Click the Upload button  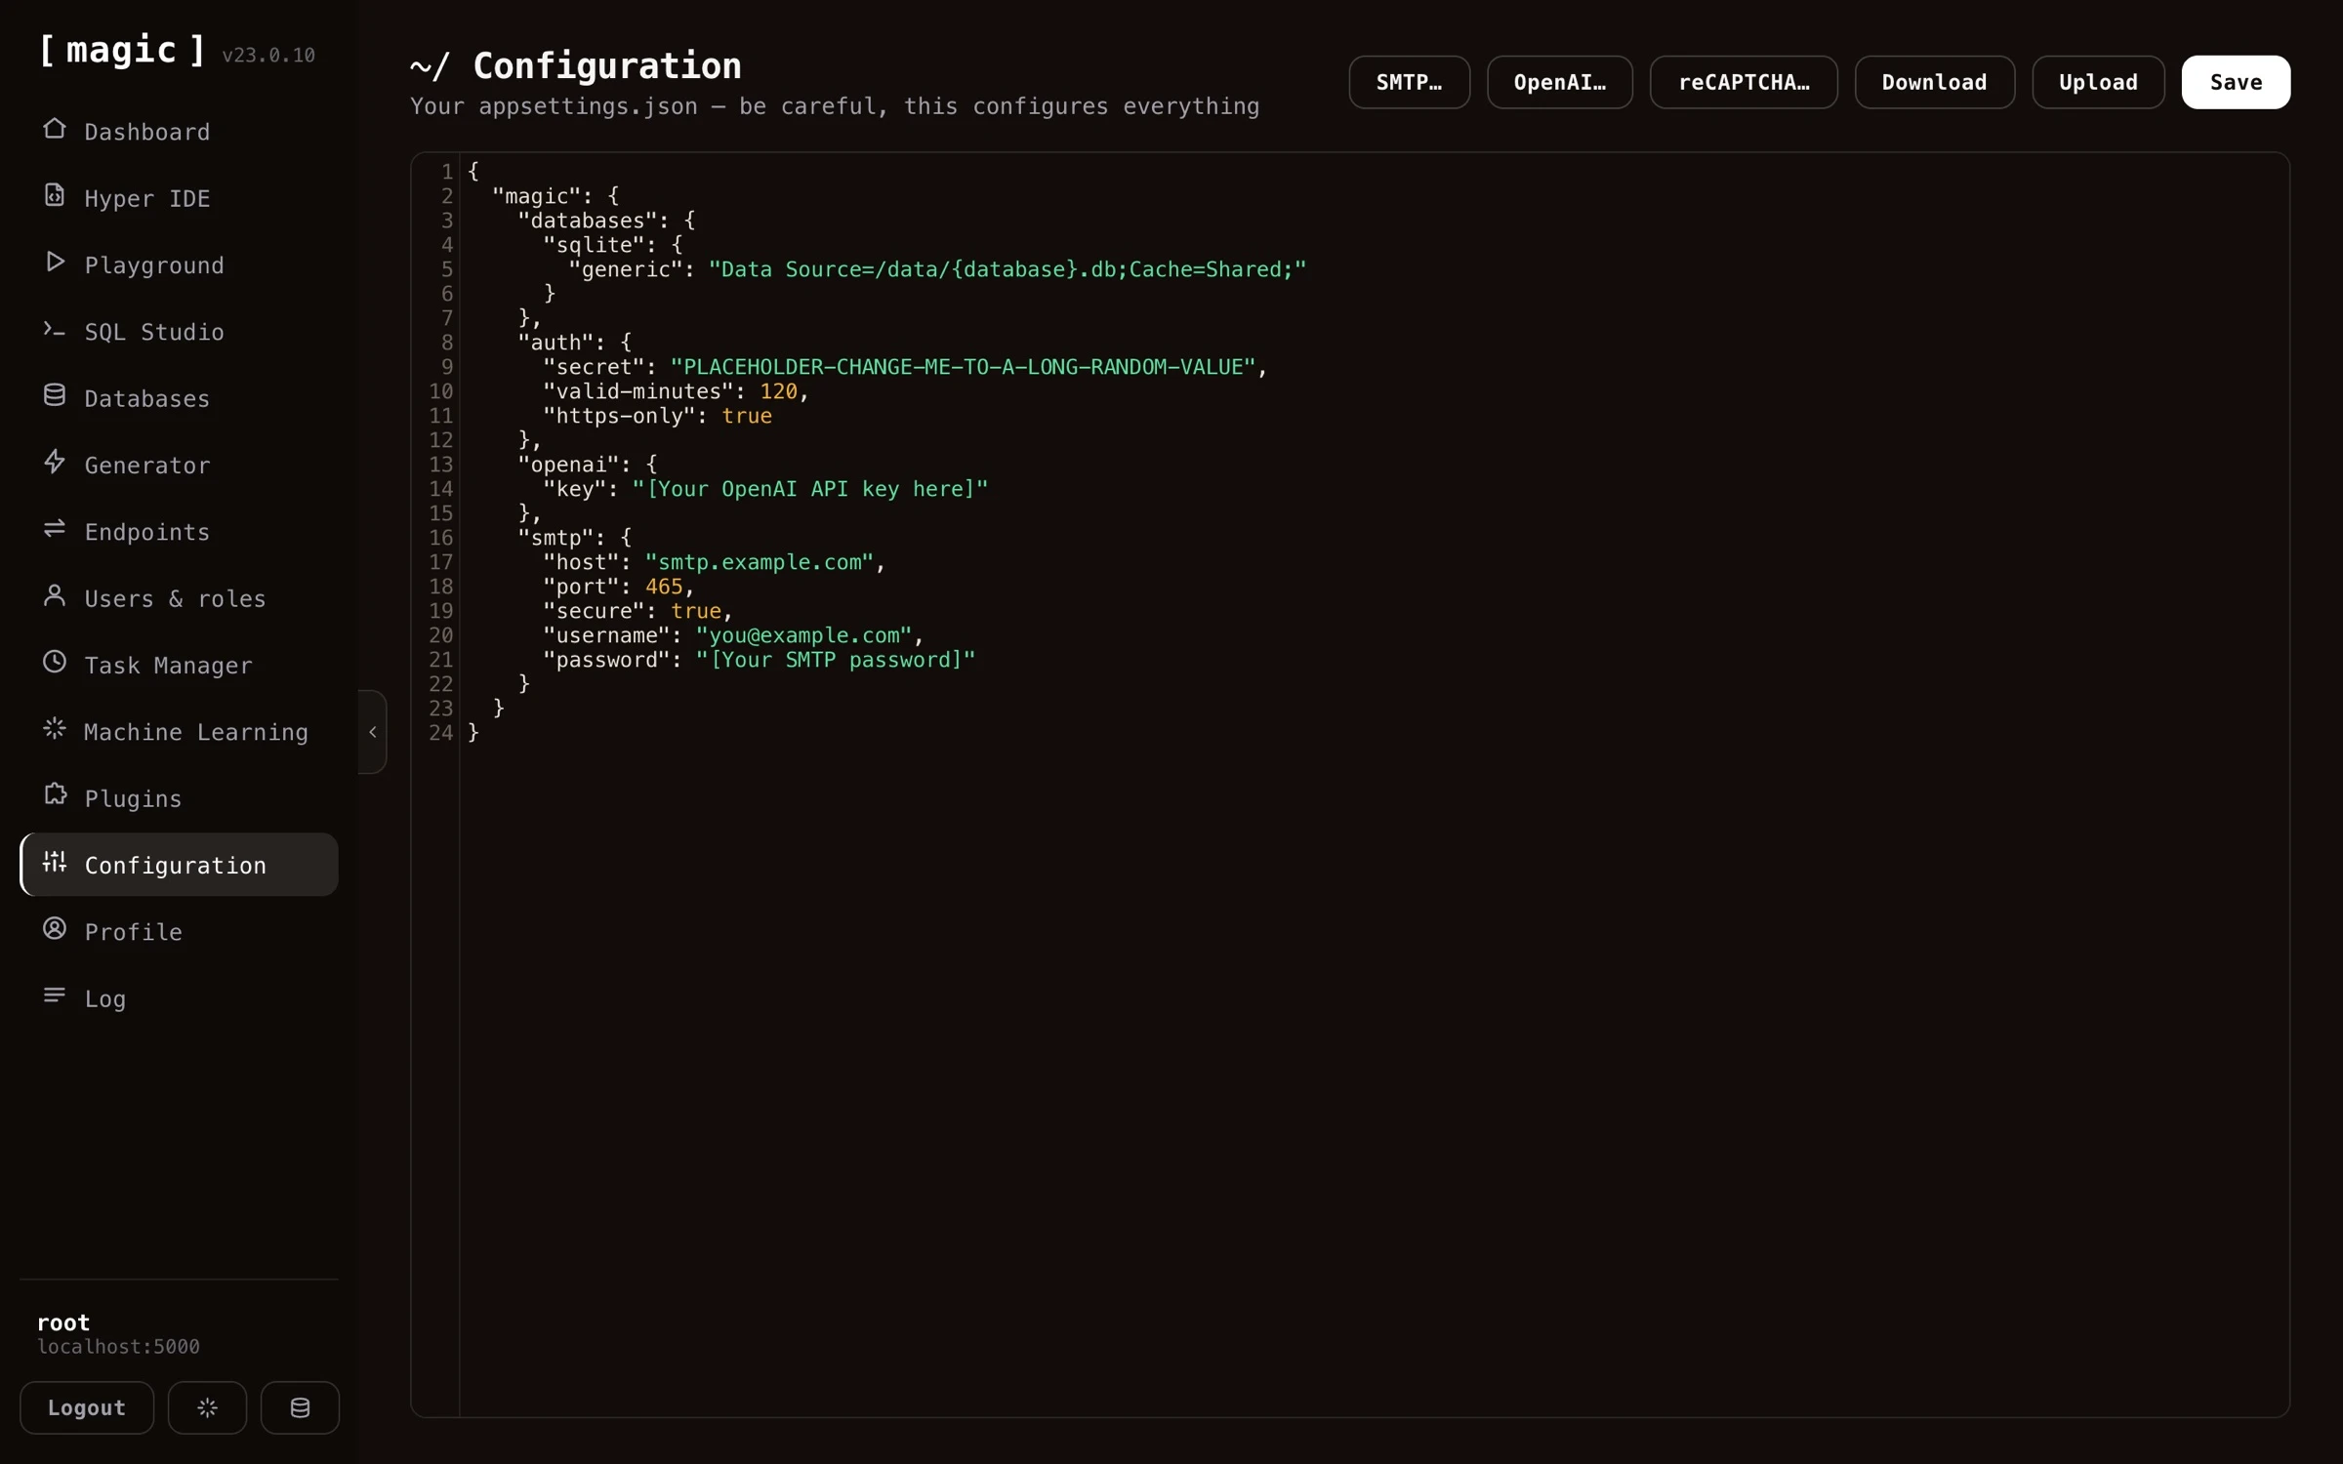click(2098, 82)
